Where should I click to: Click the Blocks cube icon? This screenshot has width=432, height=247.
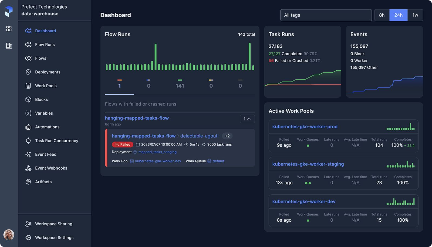coord(28,100)
